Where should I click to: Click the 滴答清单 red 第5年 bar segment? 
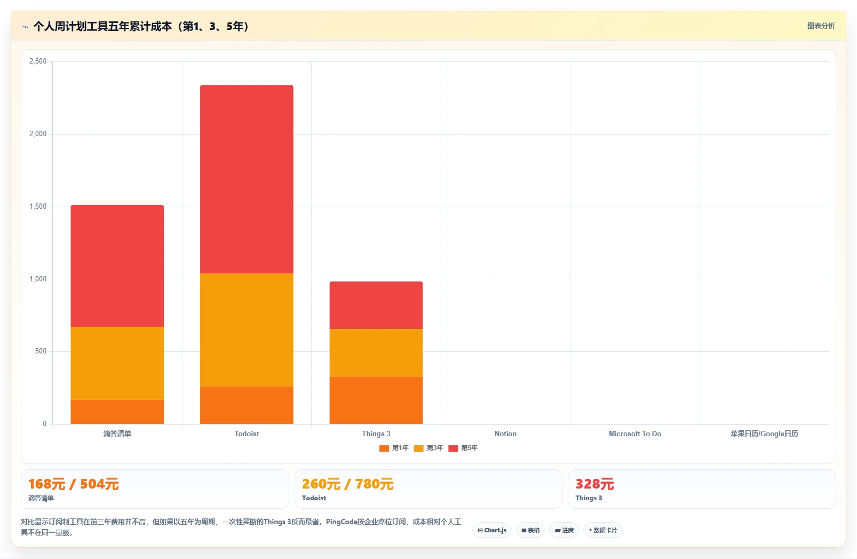click(x=117, y=266)
